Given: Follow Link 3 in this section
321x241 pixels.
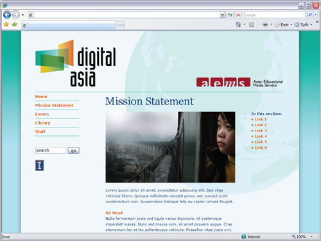Looking at the screenshot, I should click(x=261, y=131).
